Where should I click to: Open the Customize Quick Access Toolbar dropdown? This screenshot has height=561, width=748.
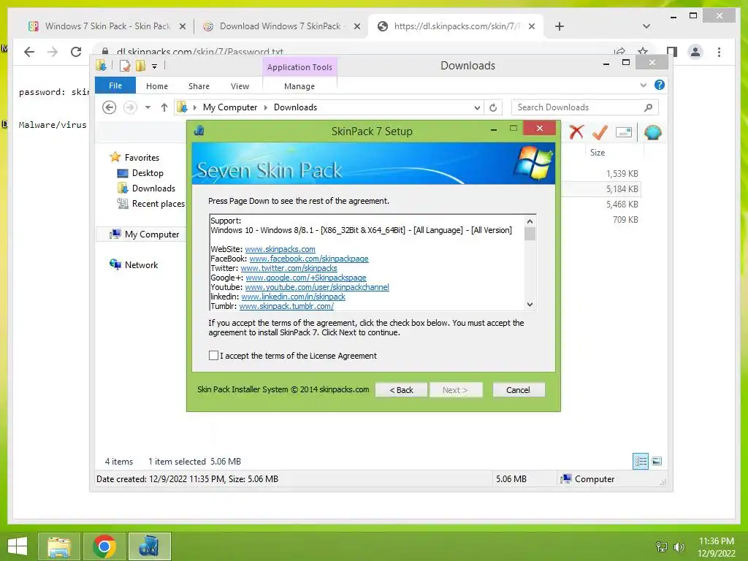point(155,66)
